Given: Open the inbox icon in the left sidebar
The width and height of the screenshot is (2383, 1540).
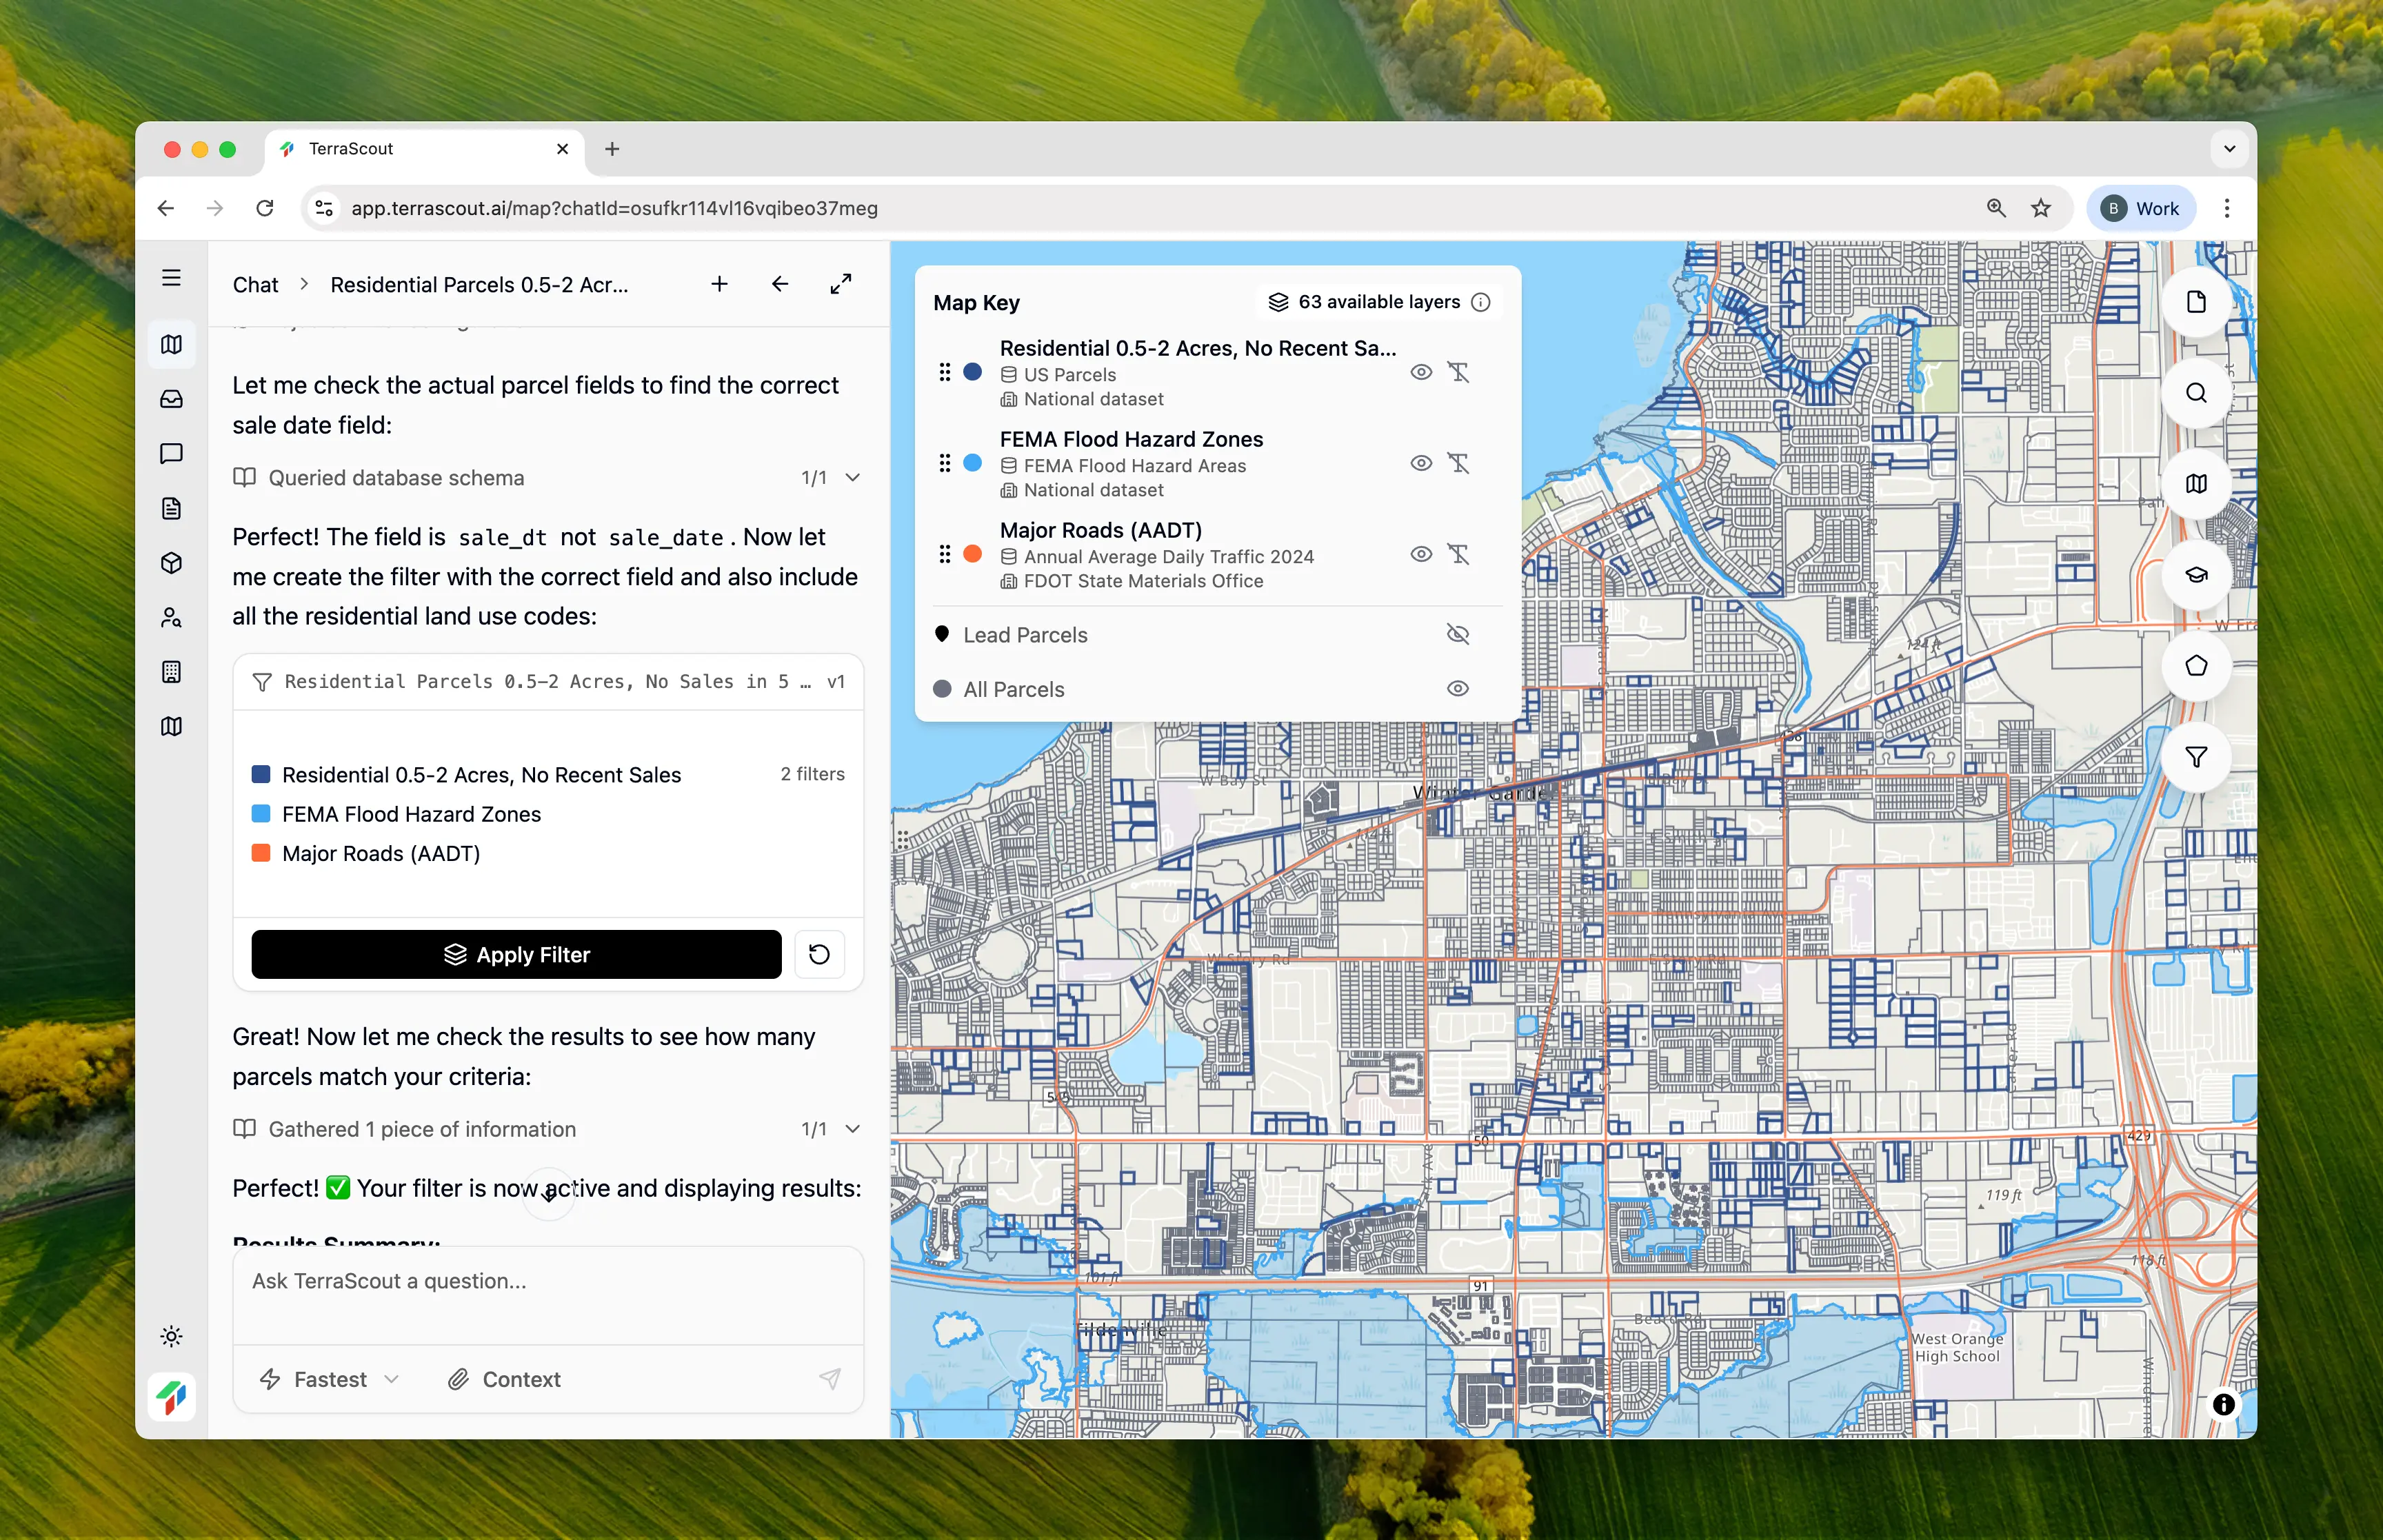Looking at the screenshot, I should (x=171, y=399).
